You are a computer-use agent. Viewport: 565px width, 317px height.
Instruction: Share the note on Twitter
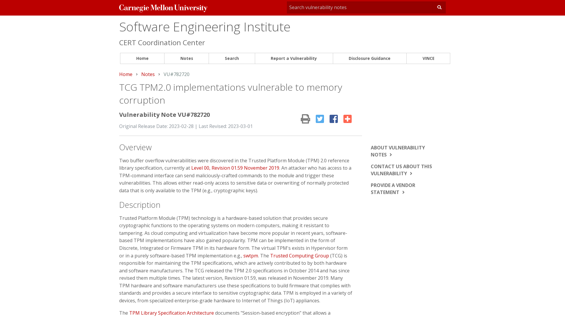coord(320,119)
